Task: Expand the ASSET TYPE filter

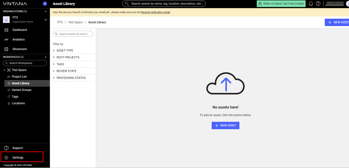Action: point(65,50)
